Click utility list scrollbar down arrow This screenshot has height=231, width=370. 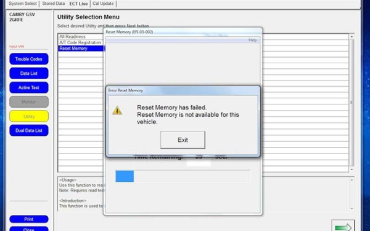351,170
